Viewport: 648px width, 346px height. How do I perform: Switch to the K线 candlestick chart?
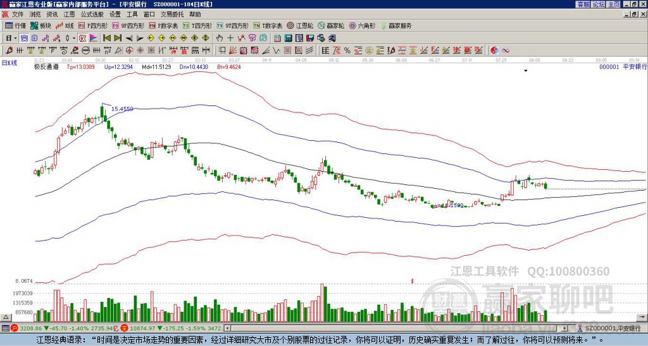pyautogui.click(x=65, y=25)
